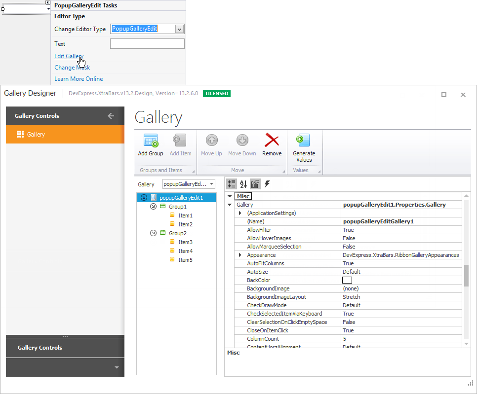
Task: Switch property grid to Categorized view
Action: (232, 184)
